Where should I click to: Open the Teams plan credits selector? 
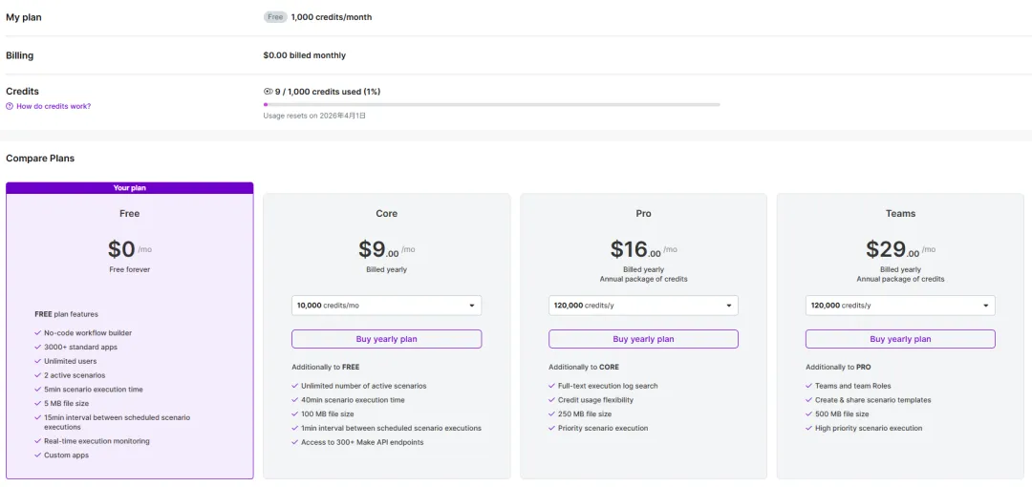[x=900, y=306]
